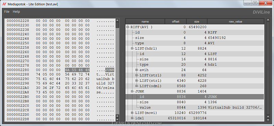274x126 pixels.
Task: Click the DiViLine logo
Action: 261,12
